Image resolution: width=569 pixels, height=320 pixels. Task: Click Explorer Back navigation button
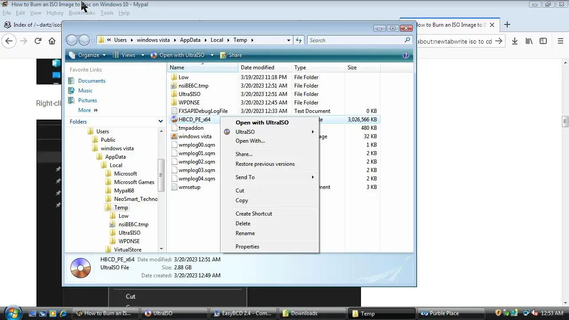pyautogui.click(x=72, y=40)
